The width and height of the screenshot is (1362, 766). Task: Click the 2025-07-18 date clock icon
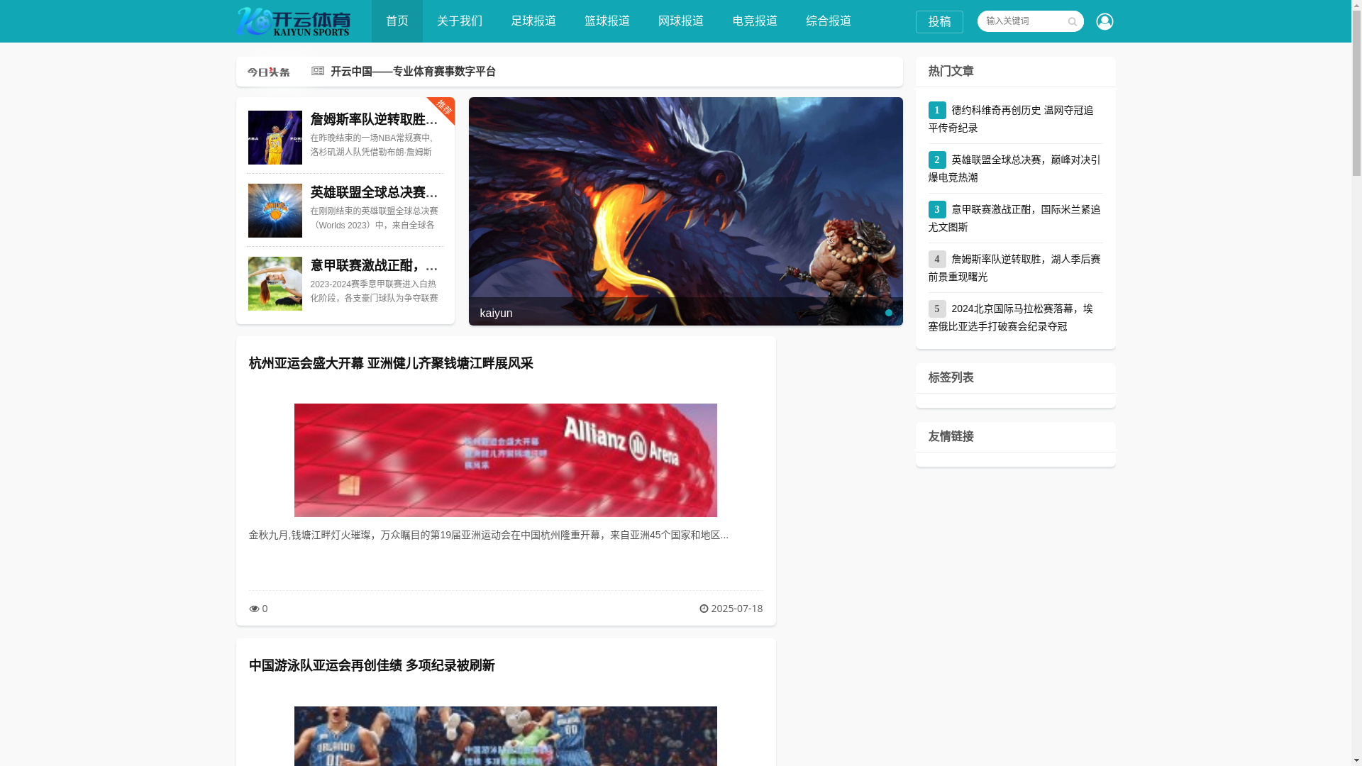click(704, 609)
